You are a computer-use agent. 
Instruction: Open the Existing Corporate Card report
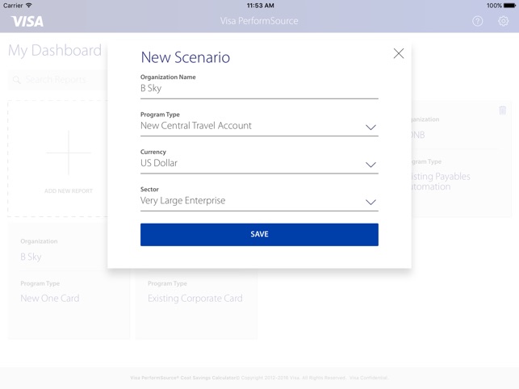pyautogui.click(x=196, y=304)
